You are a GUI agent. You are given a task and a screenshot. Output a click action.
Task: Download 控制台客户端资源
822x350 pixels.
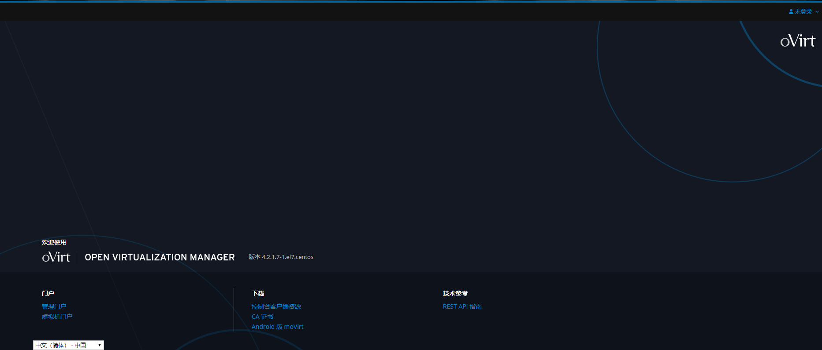tap(276, 306)
